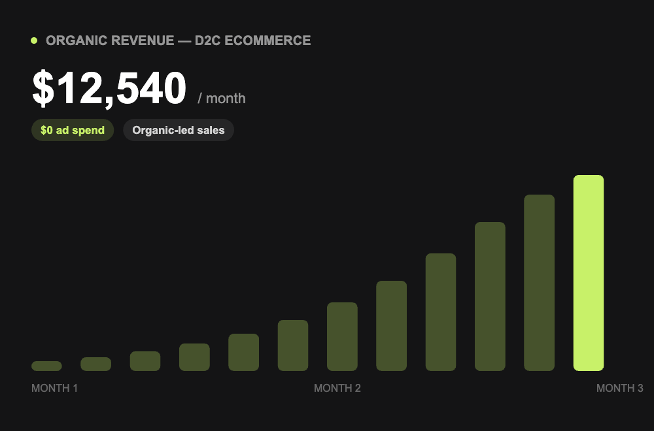Click the "/ month" text
654x431 pixels.
click(222, 98)
